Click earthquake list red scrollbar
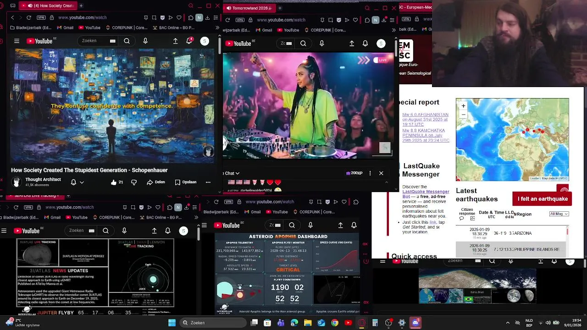 [x=567, y=232]
